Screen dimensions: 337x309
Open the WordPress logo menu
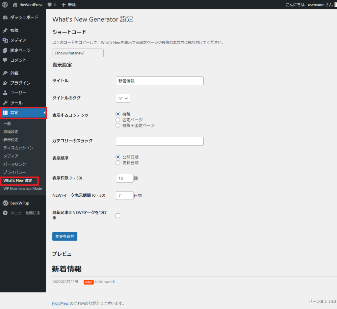tap(5, 5)
